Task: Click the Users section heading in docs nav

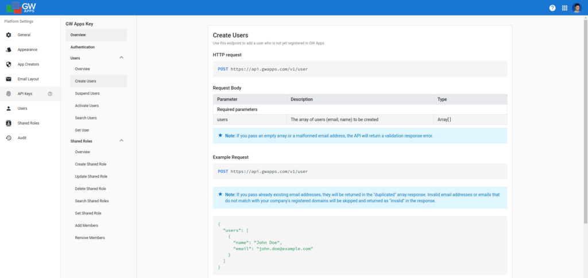Action: 75,58
